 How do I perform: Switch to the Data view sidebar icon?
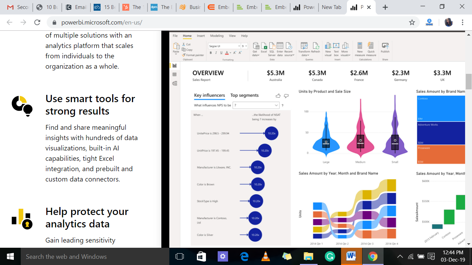pyautogui.click(x=174, y=75)
